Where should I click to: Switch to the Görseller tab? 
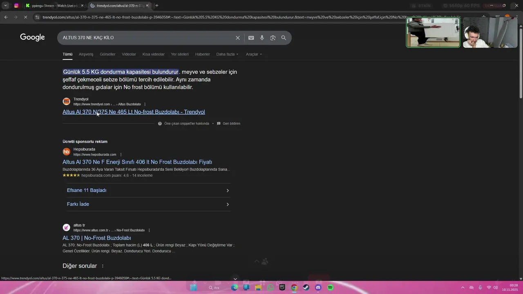[107, 54]
